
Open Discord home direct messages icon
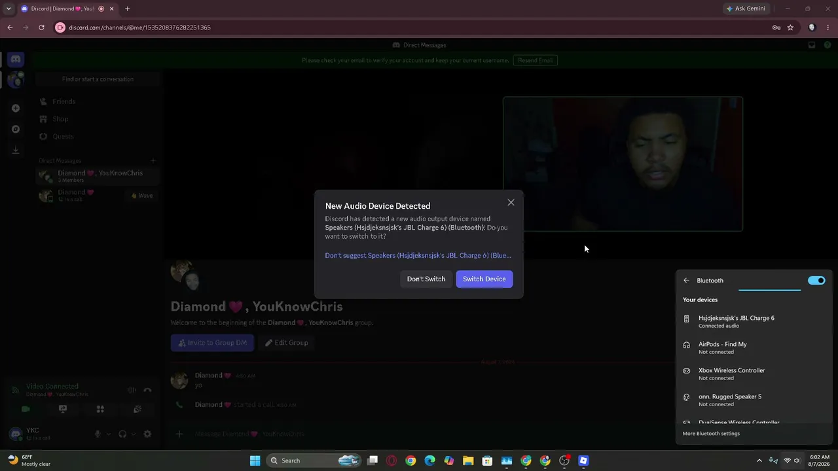[16, 60]
